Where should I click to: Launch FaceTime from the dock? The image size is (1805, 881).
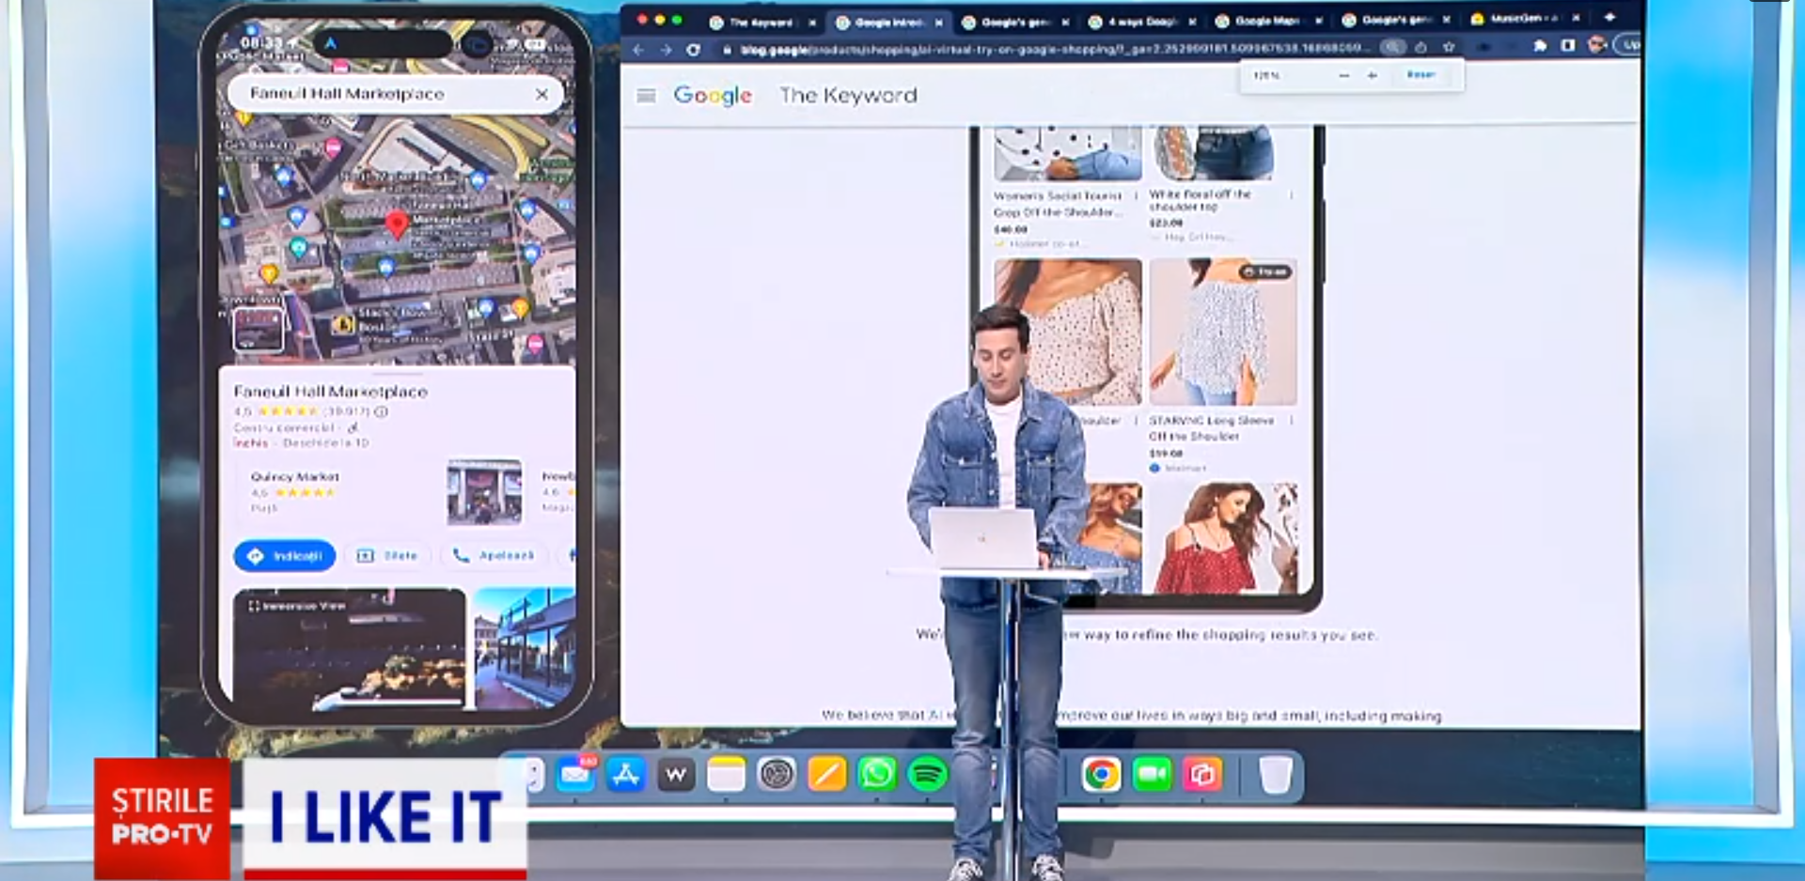[x=1152, y=774]
